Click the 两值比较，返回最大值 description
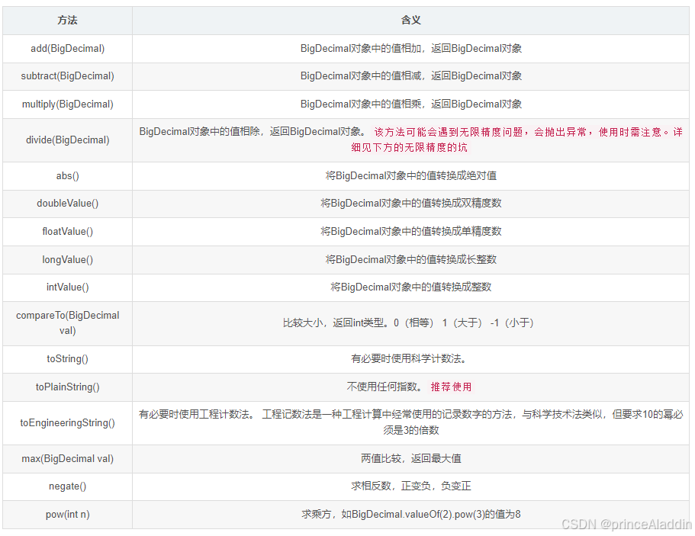The image size is (695, 536). click(x=411, y=459)
